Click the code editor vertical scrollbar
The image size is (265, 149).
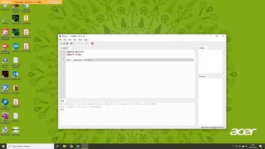tap(196, 74)
